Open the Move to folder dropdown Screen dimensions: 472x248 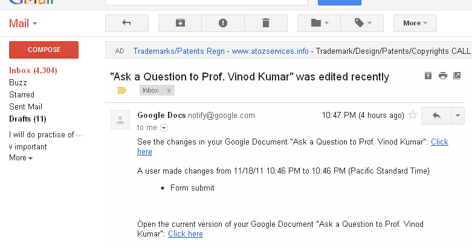click(319, 23)
